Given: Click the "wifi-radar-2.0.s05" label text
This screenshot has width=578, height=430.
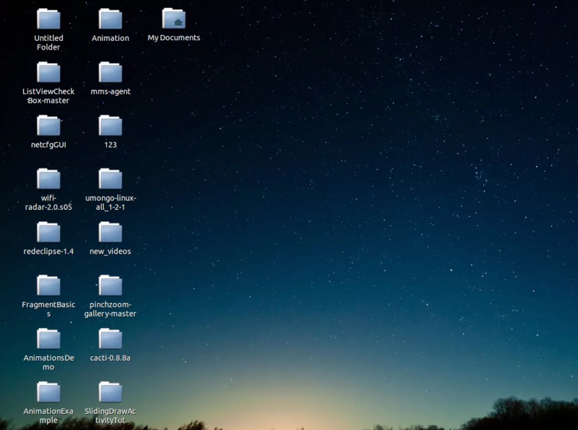Looking at the screenshot, I should [48, 203].
